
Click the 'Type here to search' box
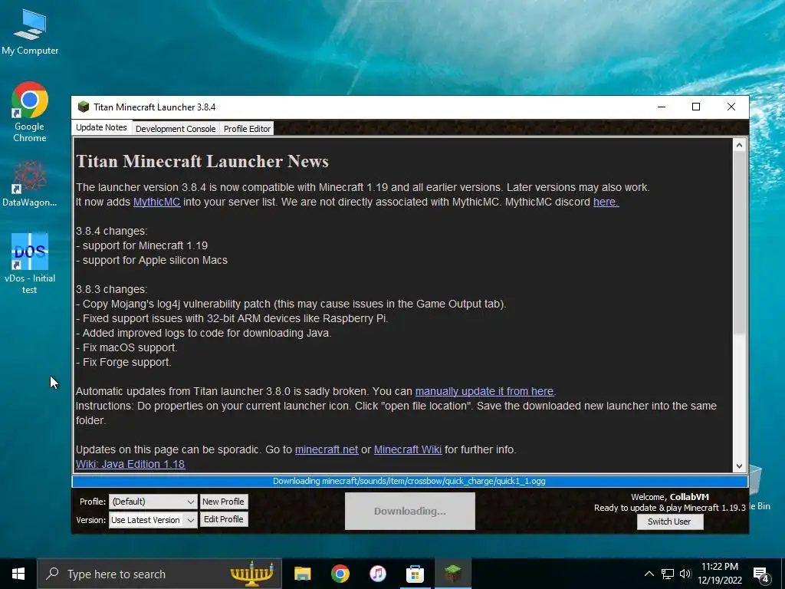click(x=159, y=574)
